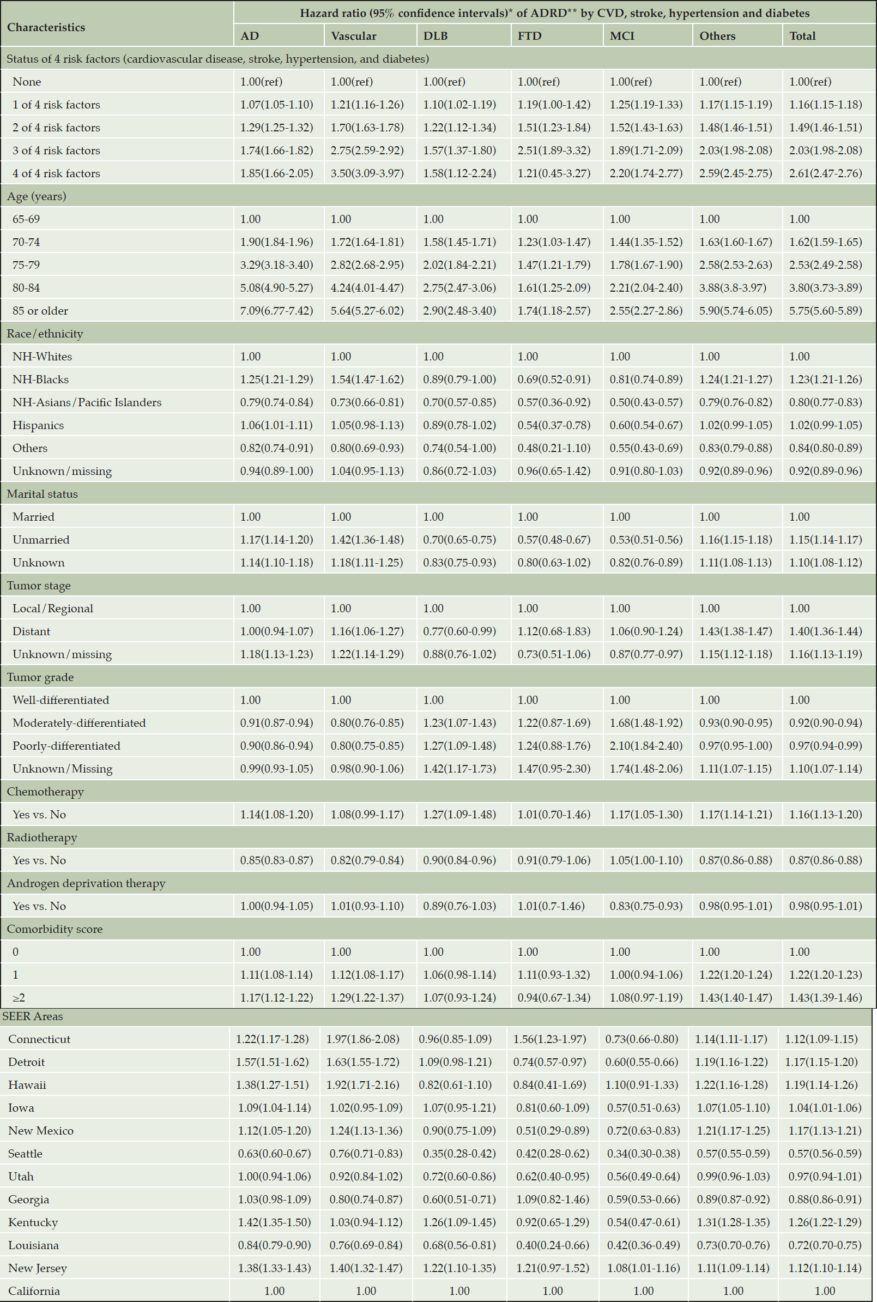Select the 'Local/Regional' row label
This screenshot has width=877, height=1302.
tap(53, 609)
